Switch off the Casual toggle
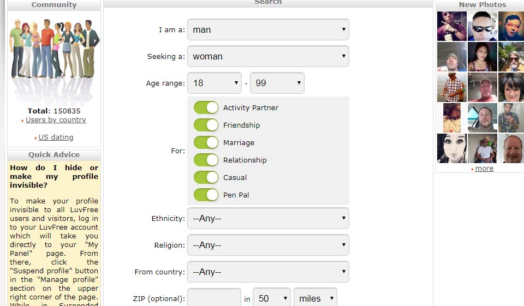Screen dimensions: 524x306 pyautogui.click(x=206, y=177)
